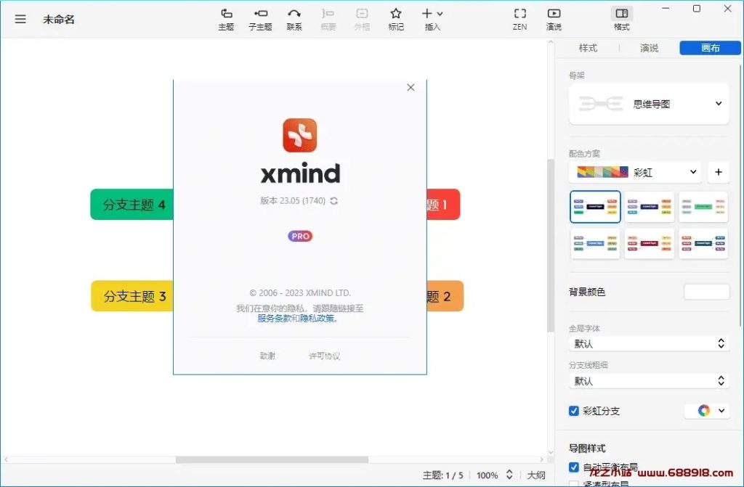Choose the second theme thumbnail in top row

[x=649, y=207]
